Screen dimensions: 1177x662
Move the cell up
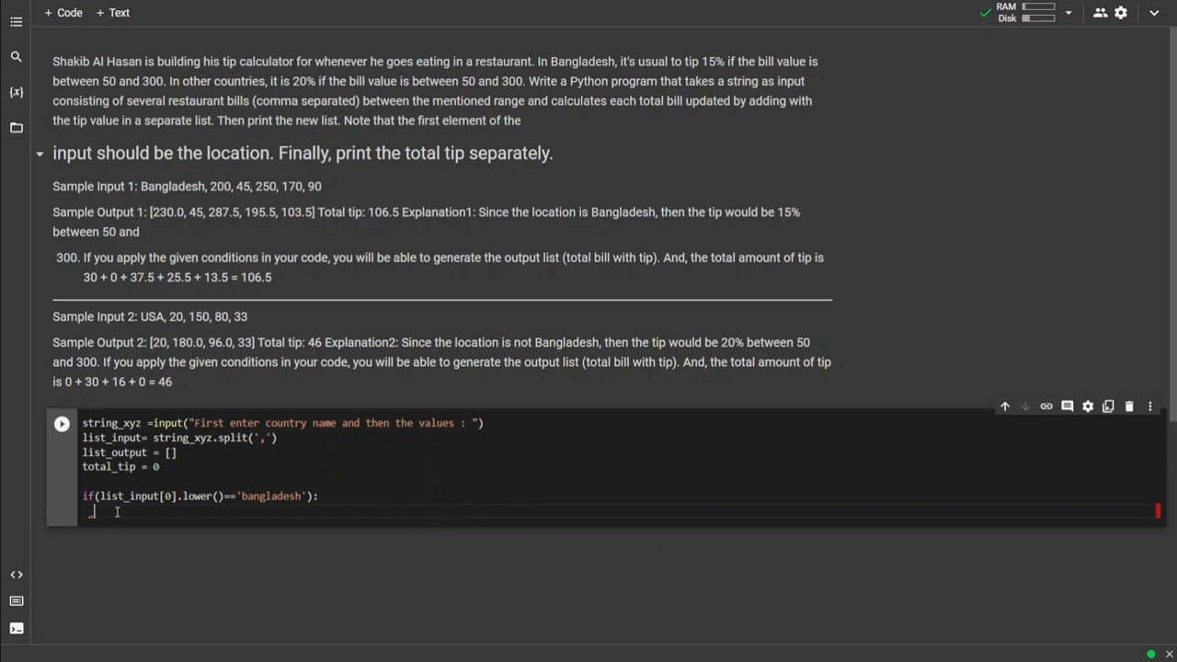(1005, 406)
